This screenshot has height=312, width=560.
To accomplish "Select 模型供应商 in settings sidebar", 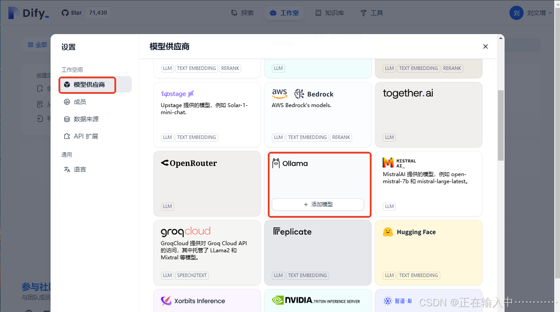I will [95, 85].
